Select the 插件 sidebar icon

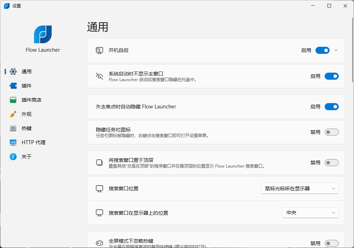point(13,85)
